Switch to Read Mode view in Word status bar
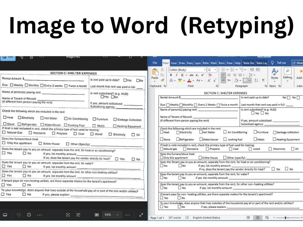This screenshot has width=303, height=227. (x=248, y=218)
